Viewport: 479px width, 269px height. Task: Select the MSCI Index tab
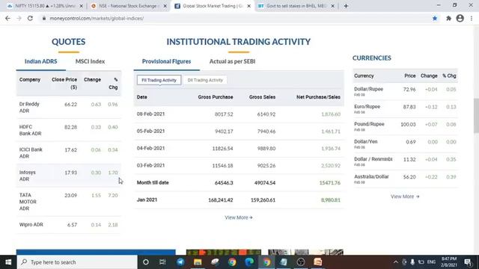click(x=90, y=61)
